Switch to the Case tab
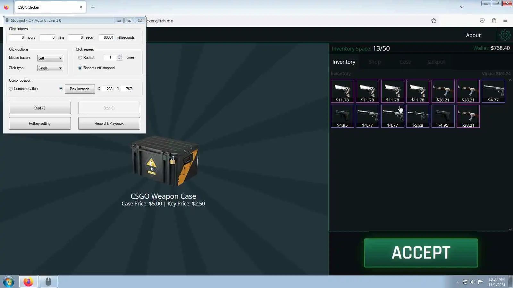This screenshot has height=288, width=513. click(405, 62)
